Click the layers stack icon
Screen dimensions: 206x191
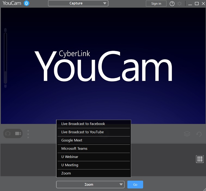187,134
